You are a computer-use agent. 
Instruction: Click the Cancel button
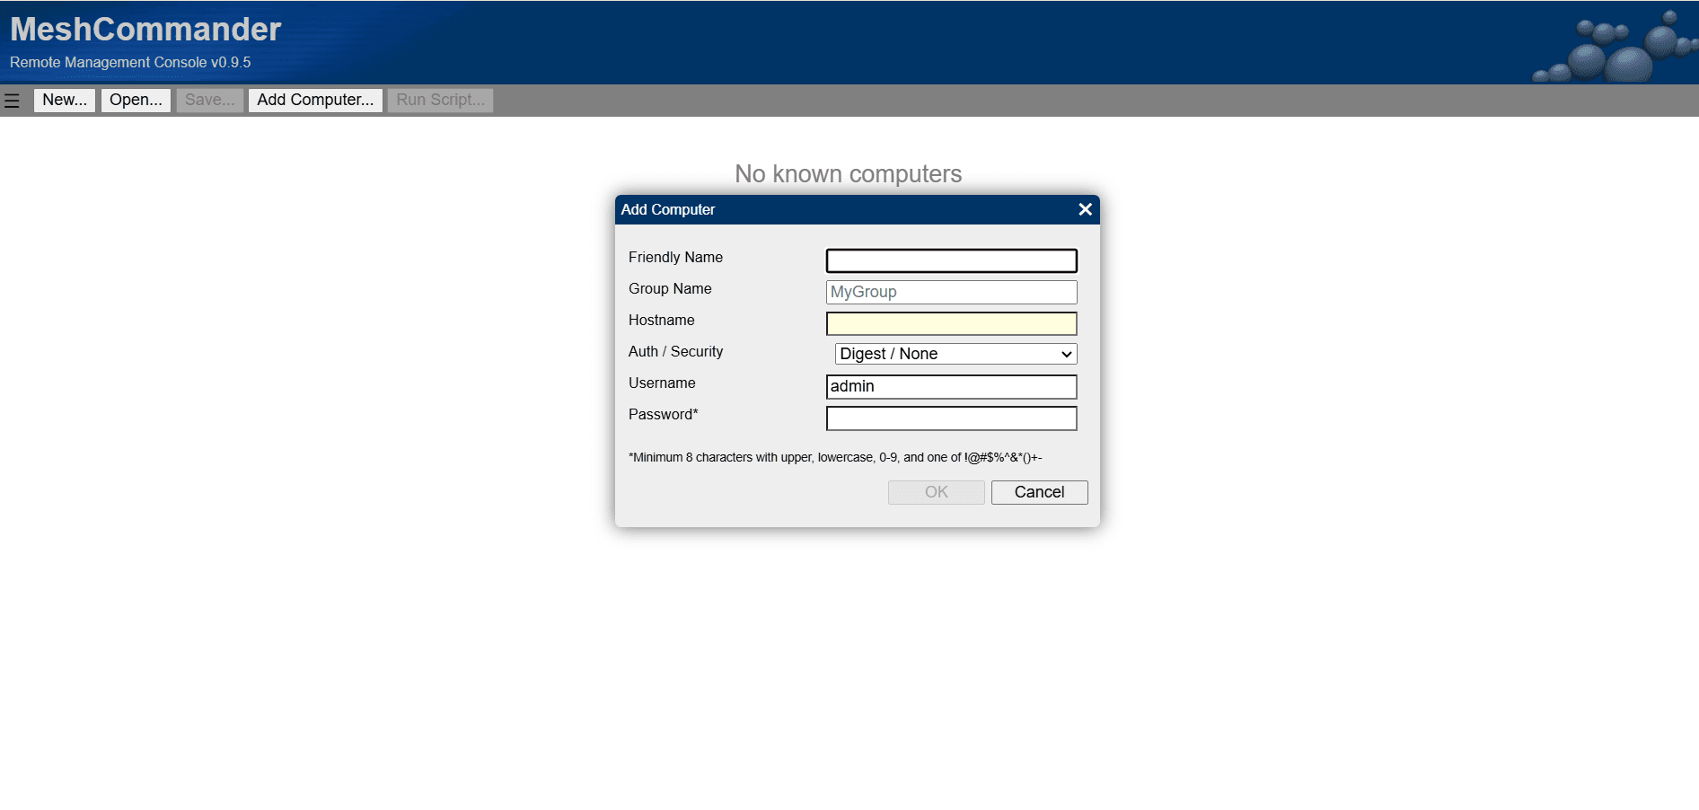(x=1039, y=492)
